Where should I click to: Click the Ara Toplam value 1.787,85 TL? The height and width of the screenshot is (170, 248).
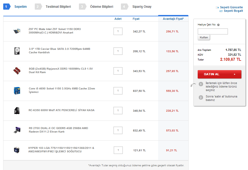click(233, 50)
